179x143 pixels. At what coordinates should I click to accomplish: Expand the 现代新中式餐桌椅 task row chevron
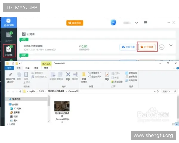pos(171,45)
